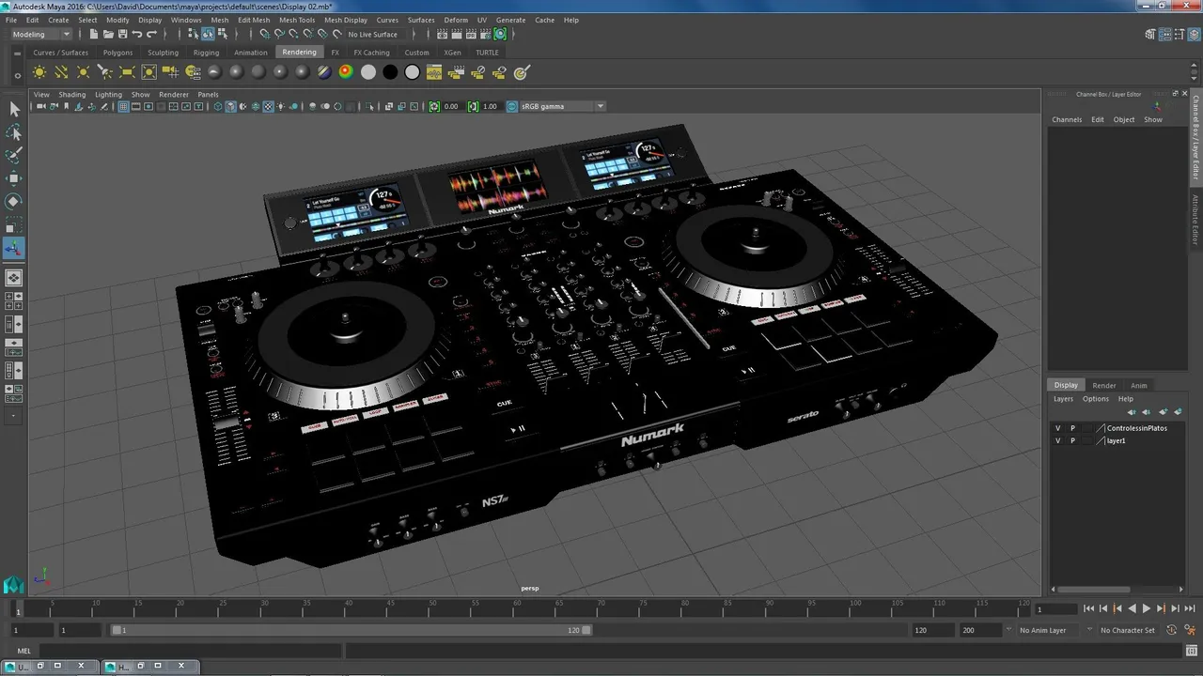Create an ambient light from shelf

[39, 72]
